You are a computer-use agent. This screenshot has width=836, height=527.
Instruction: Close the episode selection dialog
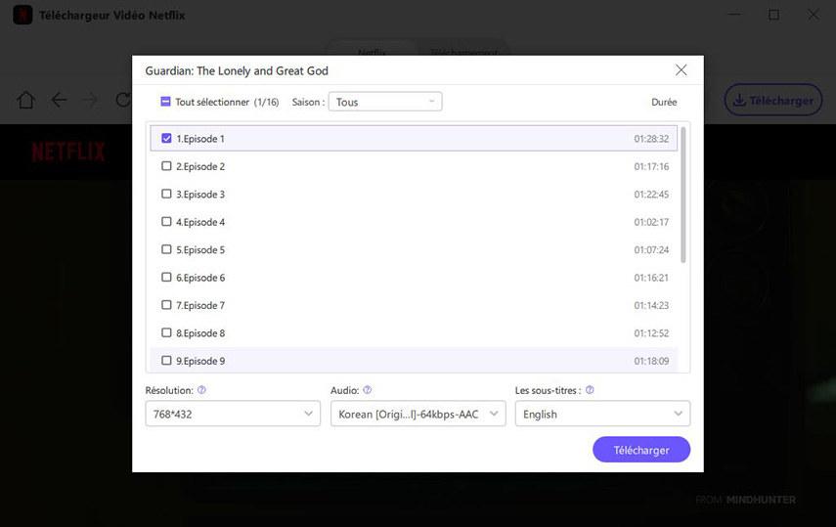681,69
